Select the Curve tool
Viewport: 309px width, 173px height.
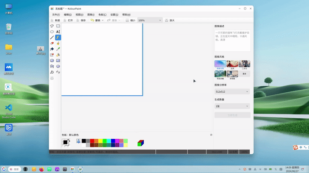[58, 72]
